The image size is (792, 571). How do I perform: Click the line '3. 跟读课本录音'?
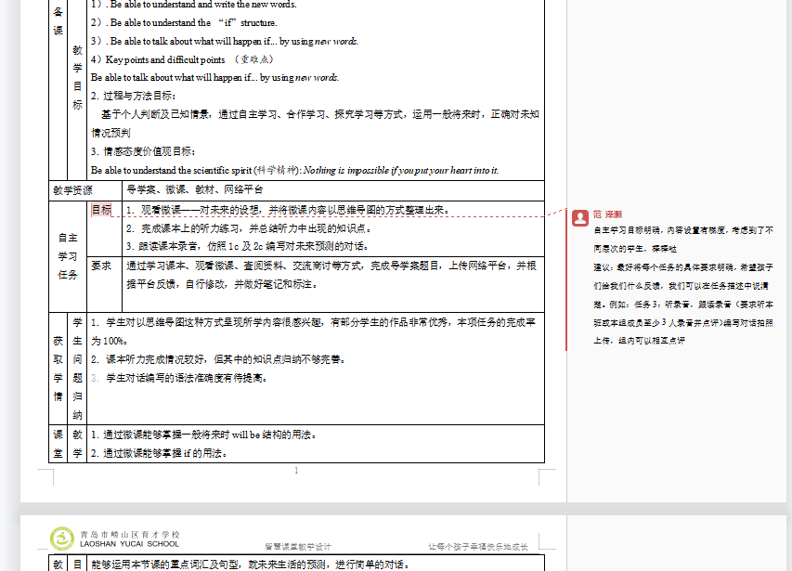coord(248,246)
